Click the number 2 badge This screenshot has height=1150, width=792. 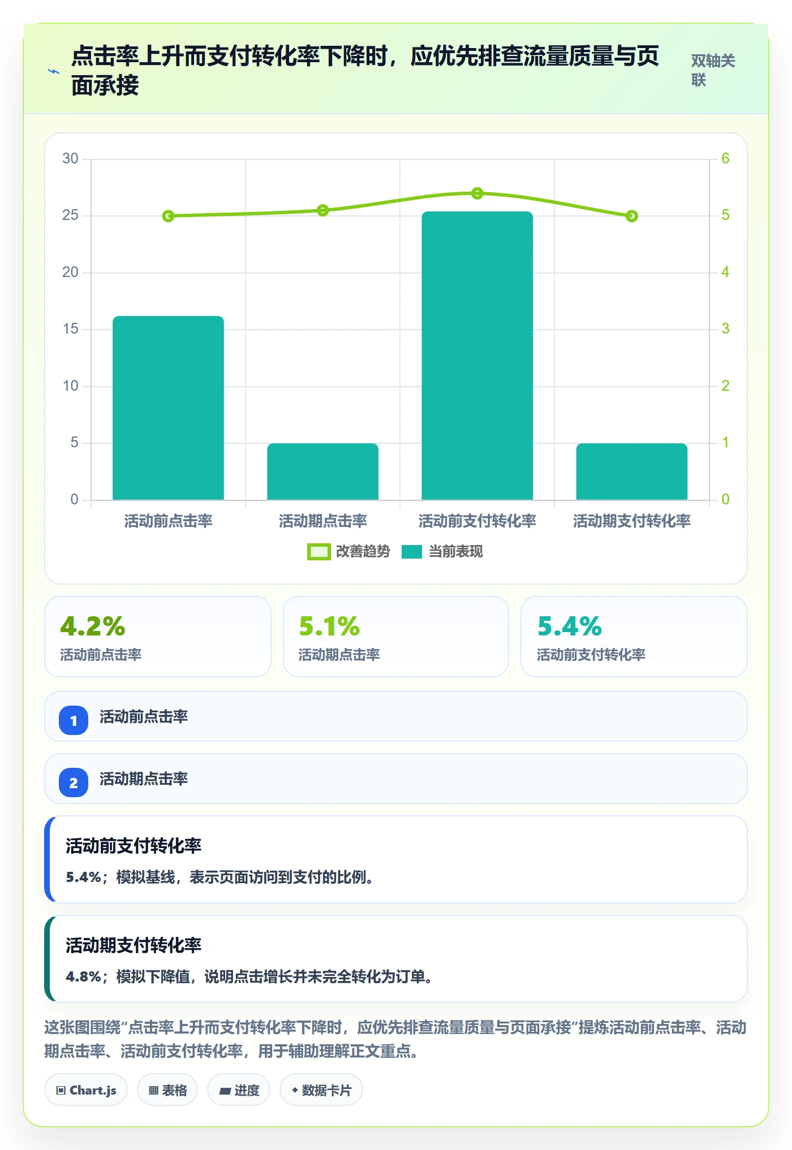click(x=74, y=782)
